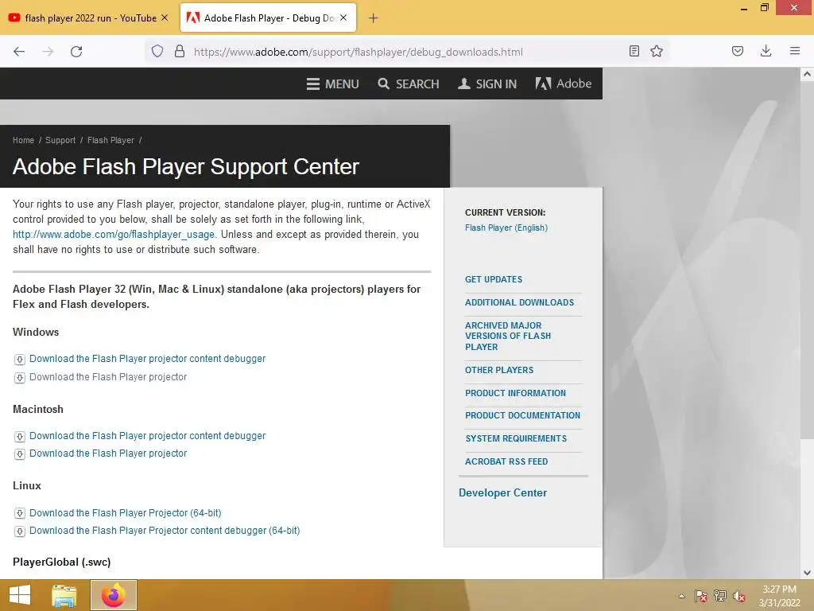The height and width of the screenshot is (611, 814).
Task: Download Windows Flash Player projector content debugger
Action: pos(147,359)
